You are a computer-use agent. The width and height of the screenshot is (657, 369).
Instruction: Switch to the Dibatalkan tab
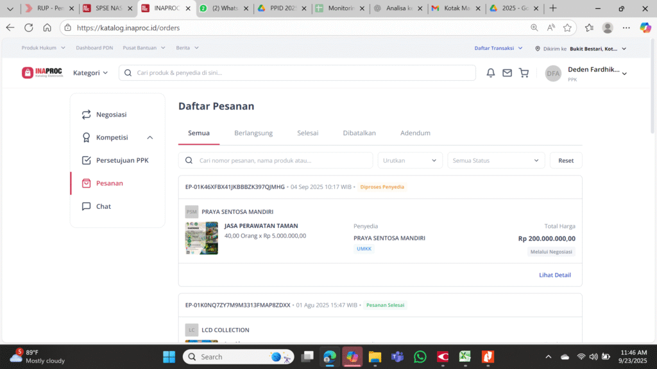(359, 133)
